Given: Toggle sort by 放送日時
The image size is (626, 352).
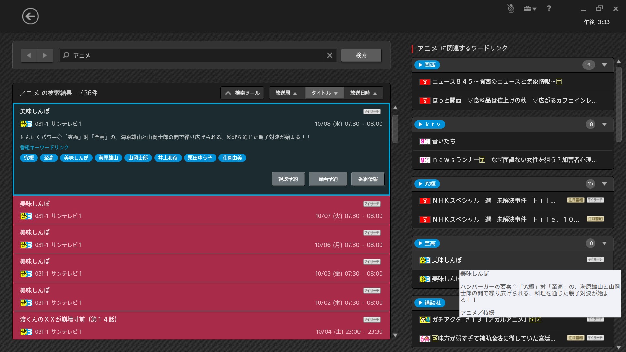Looking at the screenshot, I should coord(363,93).
